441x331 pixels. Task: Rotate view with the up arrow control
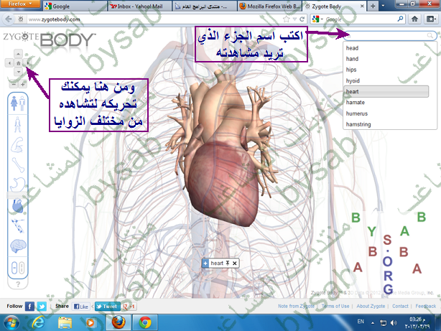pos(18,54)
